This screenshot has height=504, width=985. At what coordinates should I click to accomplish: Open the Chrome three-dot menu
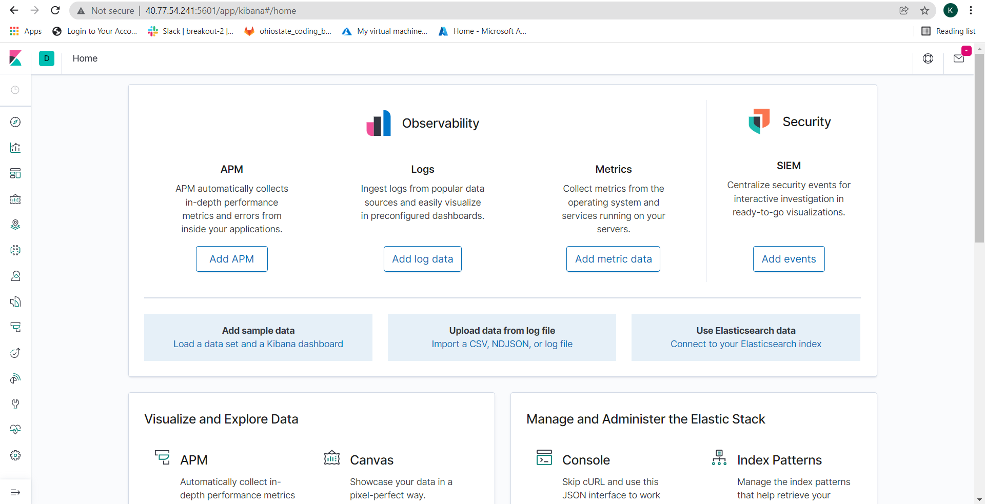[971, 10]
